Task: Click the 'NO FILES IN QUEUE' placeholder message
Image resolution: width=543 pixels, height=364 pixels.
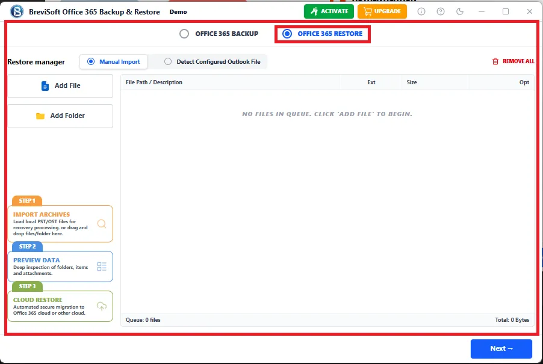Action: pos(327,114)
